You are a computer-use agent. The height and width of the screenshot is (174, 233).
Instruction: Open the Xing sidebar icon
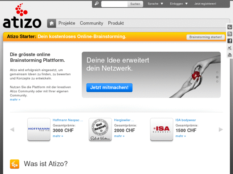coord(230,48)
